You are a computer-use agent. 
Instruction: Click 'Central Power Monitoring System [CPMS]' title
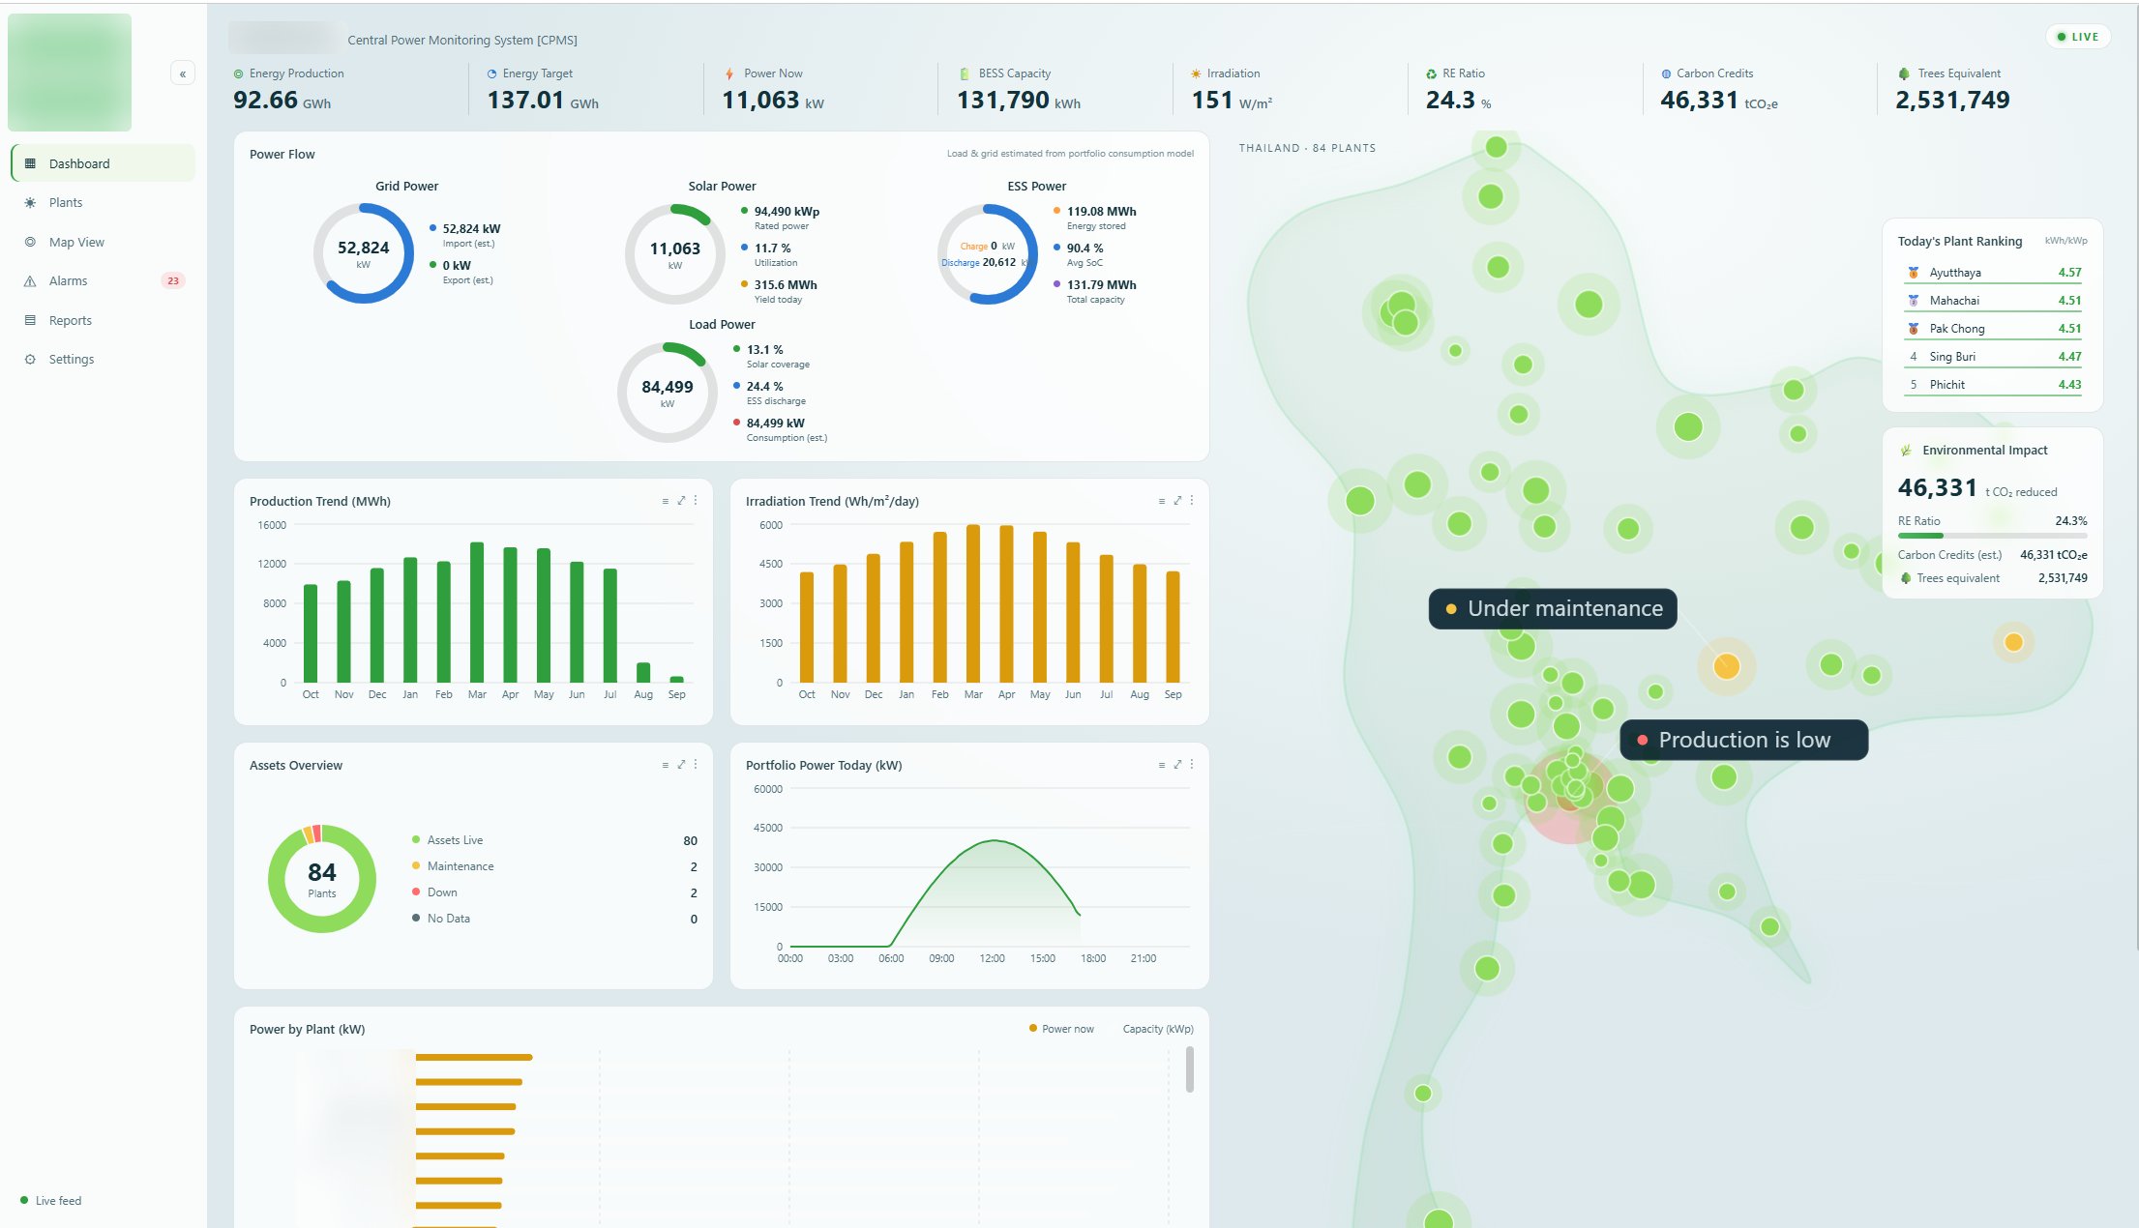coord(462,40)
